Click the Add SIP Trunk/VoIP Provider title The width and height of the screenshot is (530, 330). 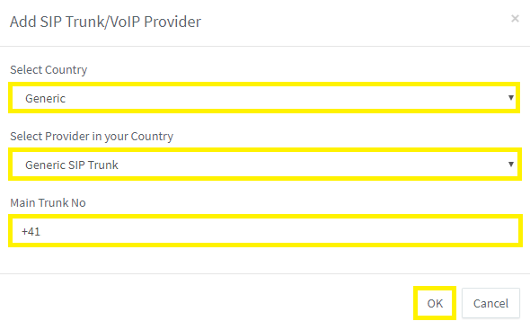point(105,22)
